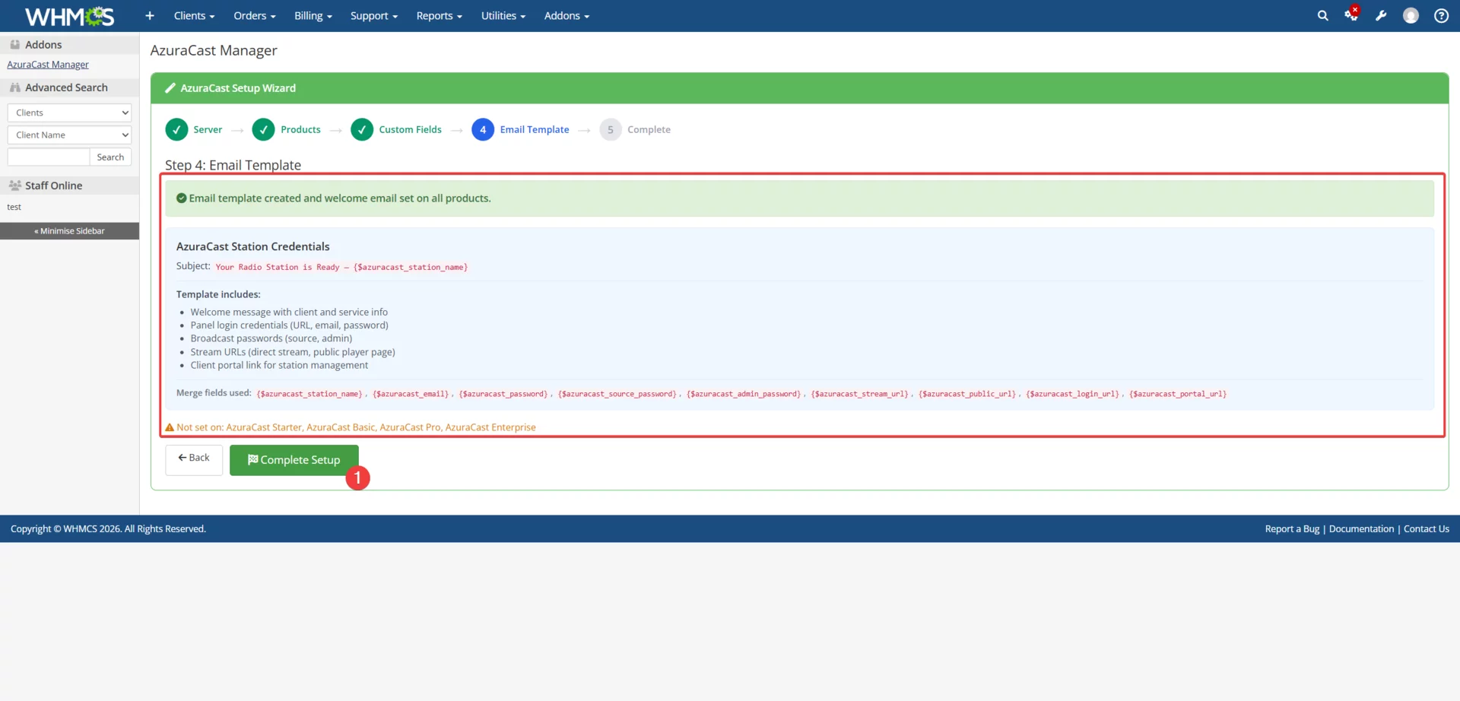Open the search icon in the top navbar
The width and height of the screenshot is (1460, 701).
pyautogui.click(x=1322, y=15)
